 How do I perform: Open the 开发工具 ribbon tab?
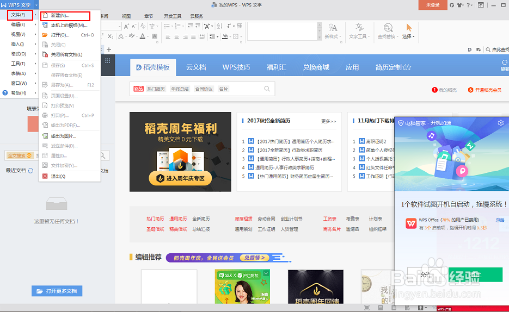point(173,16)
